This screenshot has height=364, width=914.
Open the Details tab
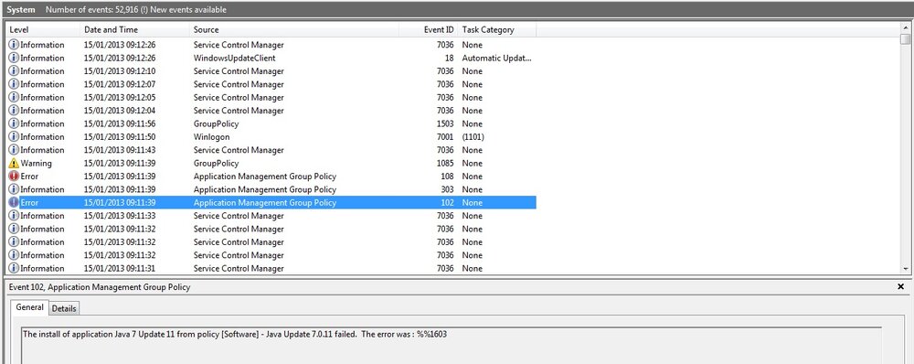coord(64,308)
